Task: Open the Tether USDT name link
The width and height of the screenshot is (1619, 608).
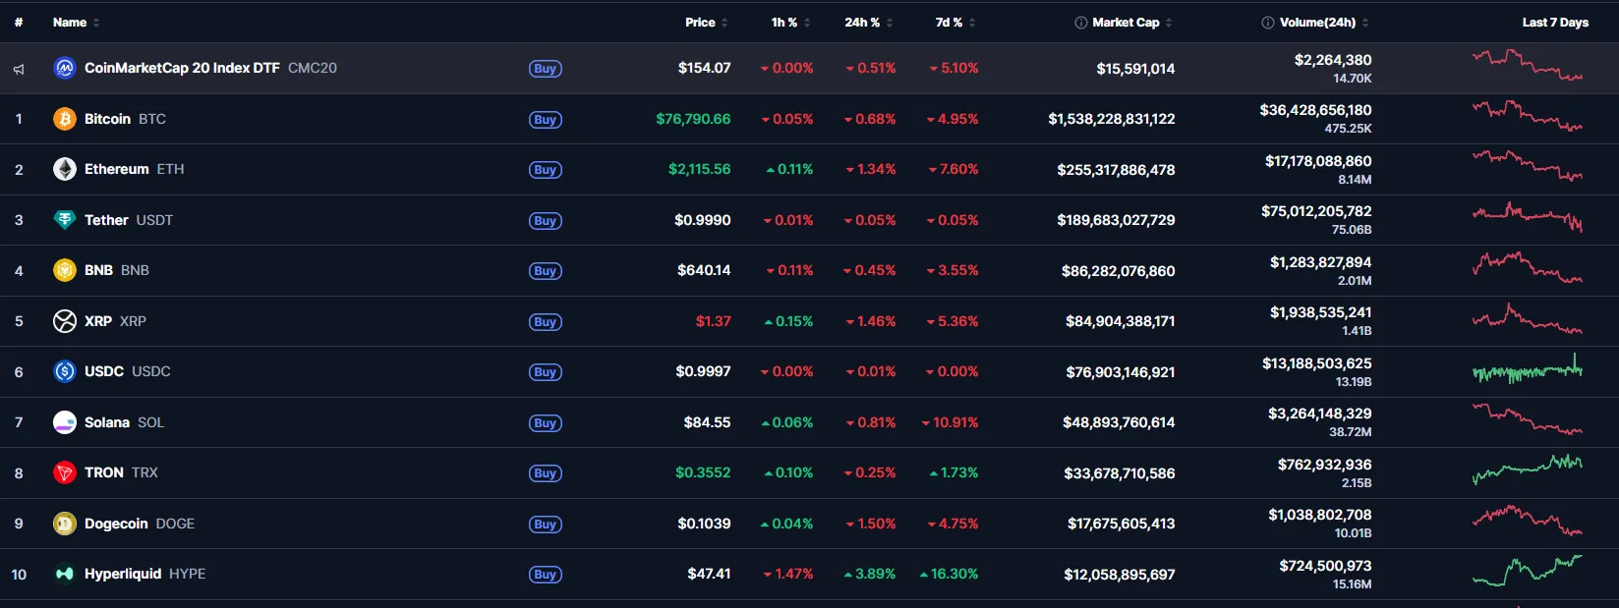Action: click(x=129, y=220)
